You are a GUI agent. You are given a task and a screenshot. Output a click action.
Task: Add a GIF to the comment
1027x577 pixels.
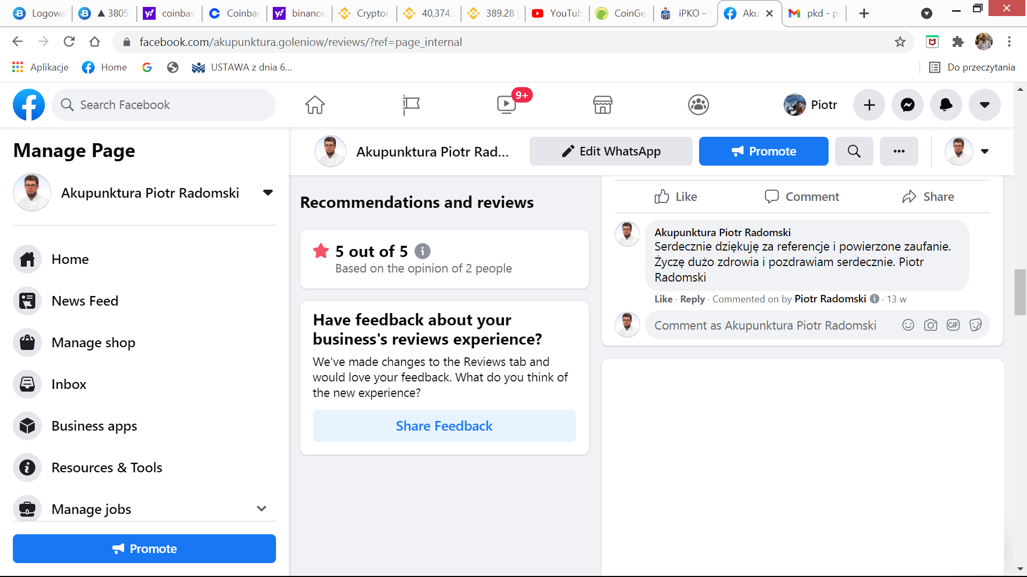953,325
